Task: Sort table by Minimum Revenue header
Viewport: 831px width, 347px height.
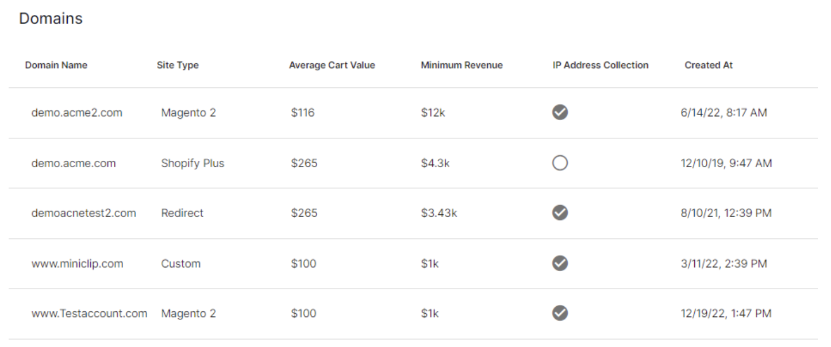Action: 461,65
